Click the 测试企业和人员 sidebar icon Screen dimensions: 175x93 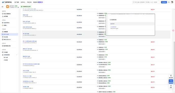click(x=3, y=39)
